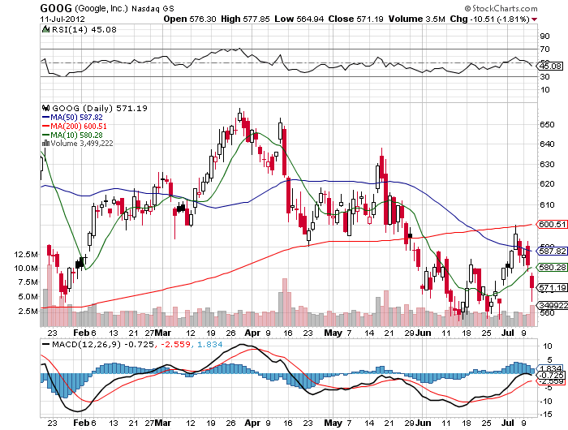
Task: Click the Volume 3.5M value
Action: [416, 19]
